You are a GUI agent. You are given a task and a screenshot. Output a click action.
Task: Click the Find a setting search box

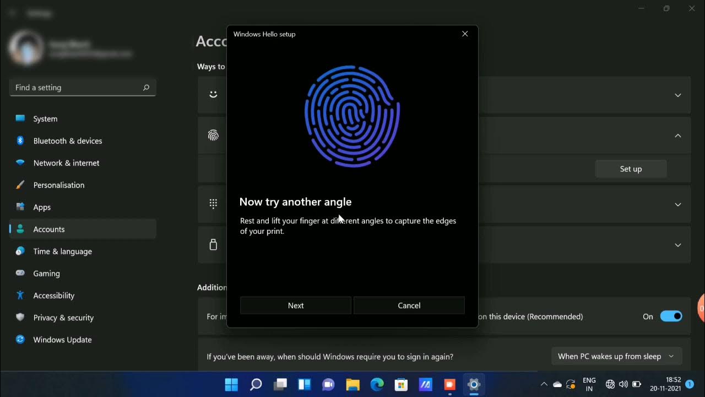[83, 87]
